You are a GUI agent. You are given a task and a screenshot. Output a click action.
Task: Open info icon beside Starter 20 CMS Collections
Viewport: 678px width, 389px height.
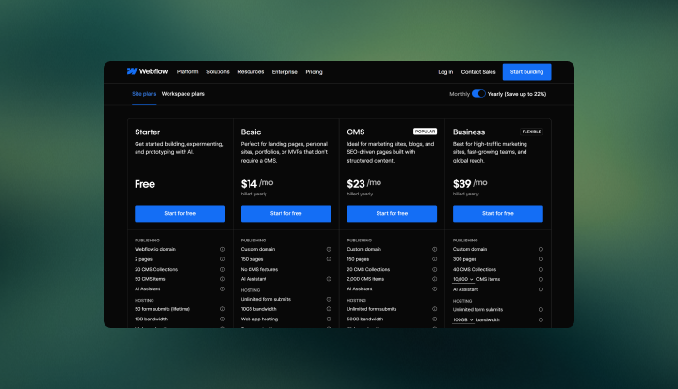222,269
